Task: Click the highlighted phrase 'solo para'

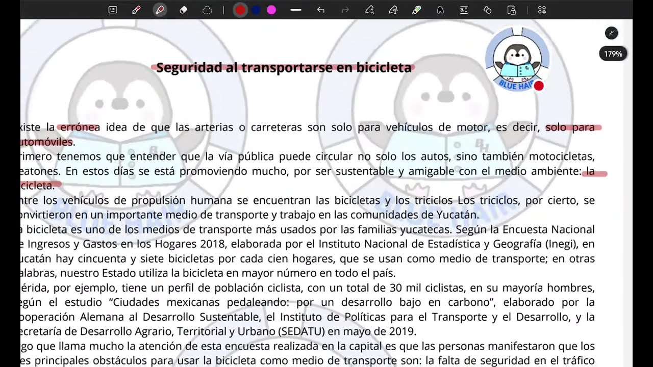Action: pos(570,127)
